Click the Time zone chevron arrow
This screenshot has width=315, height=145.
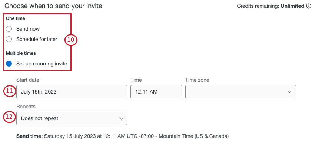point(289,92)
